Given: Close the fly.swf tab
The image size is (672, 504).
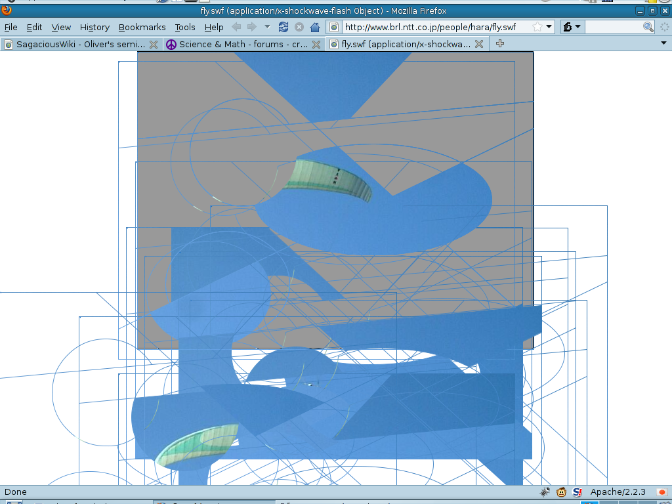Looking at the screenshot, I should pyautogui.click(x=479, y=44).
